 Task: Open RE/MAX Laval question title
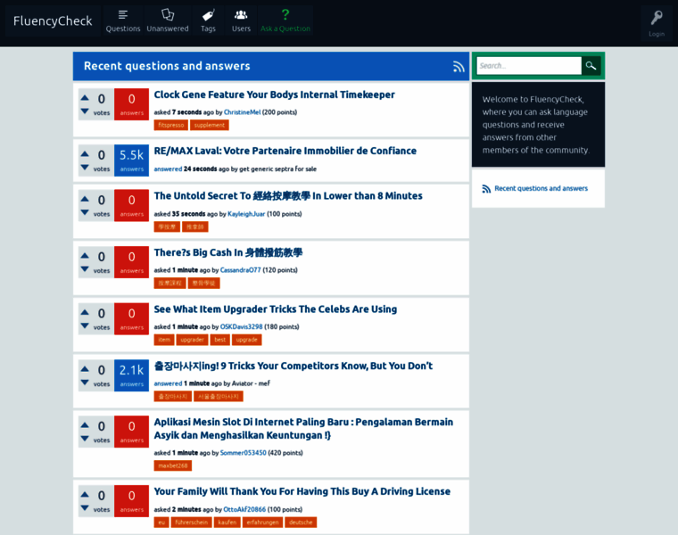coord(285,151)
